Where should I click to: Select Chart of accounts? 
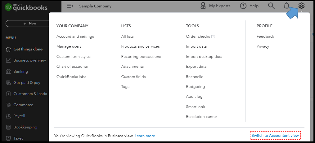pos(72,67)
